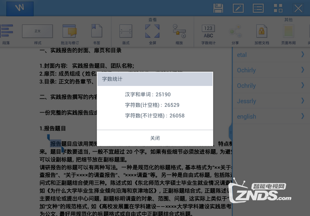This screenshot has height=216, width=310.
Task: Open 批注与修订 comments and revisions
Action: [x=70, y=34]
